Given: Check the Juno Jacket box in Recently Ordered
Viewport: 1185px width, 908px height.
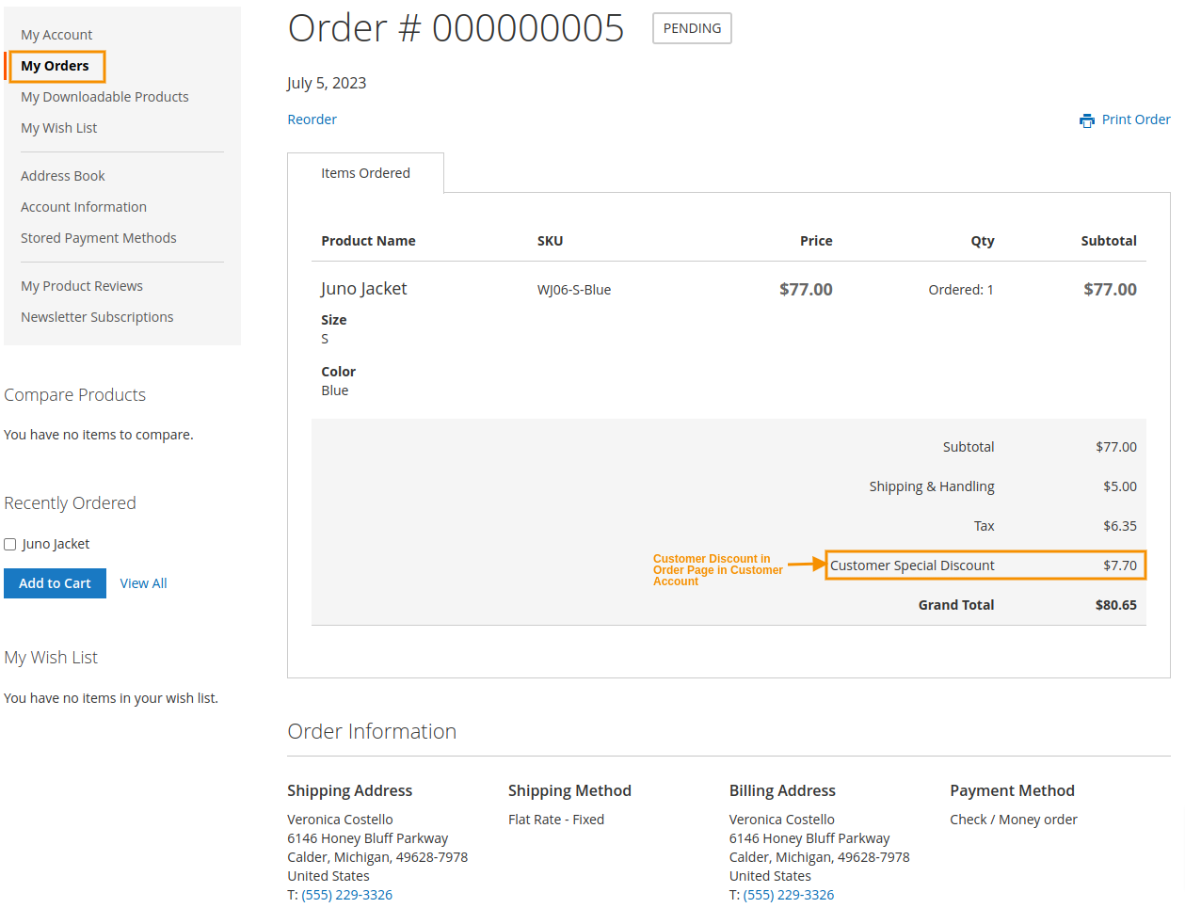Looking at the screenshot, I should (x=9, y=544).
